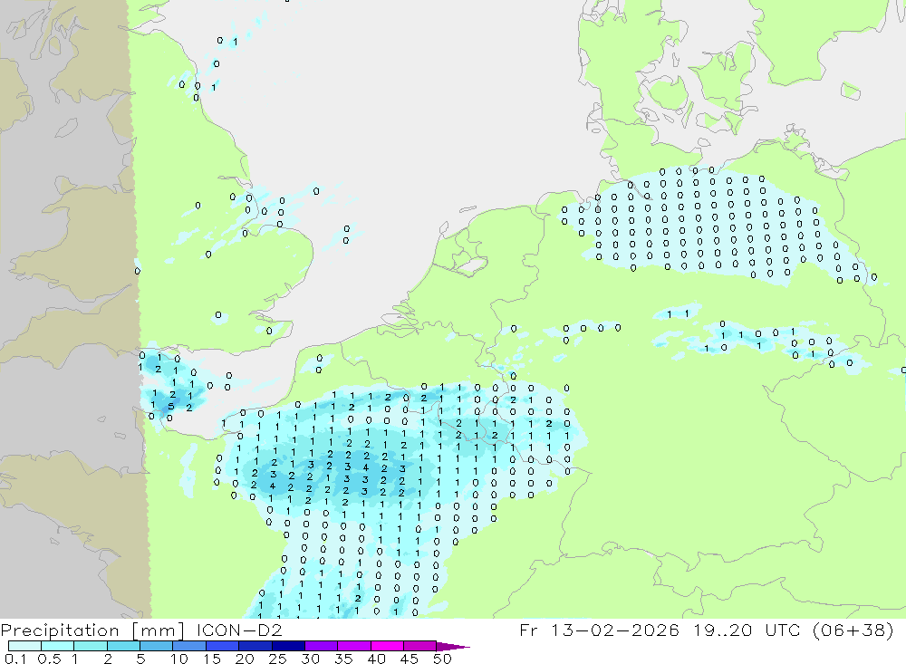This screenshot has height=664, width=906.
Task: Click the 'Precipitation [mm]' title text
Action: pyautogui.click(x=92, y=630)
